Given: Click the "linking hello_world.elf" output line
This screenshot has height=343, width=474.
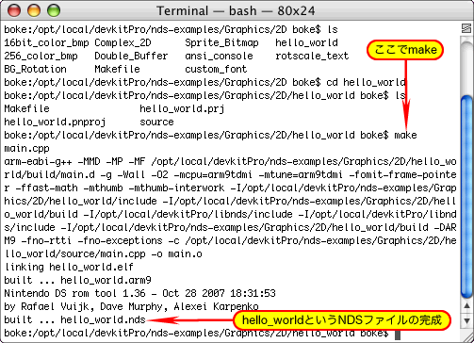Looking at the screenshot, I should [x=69, y=267].
